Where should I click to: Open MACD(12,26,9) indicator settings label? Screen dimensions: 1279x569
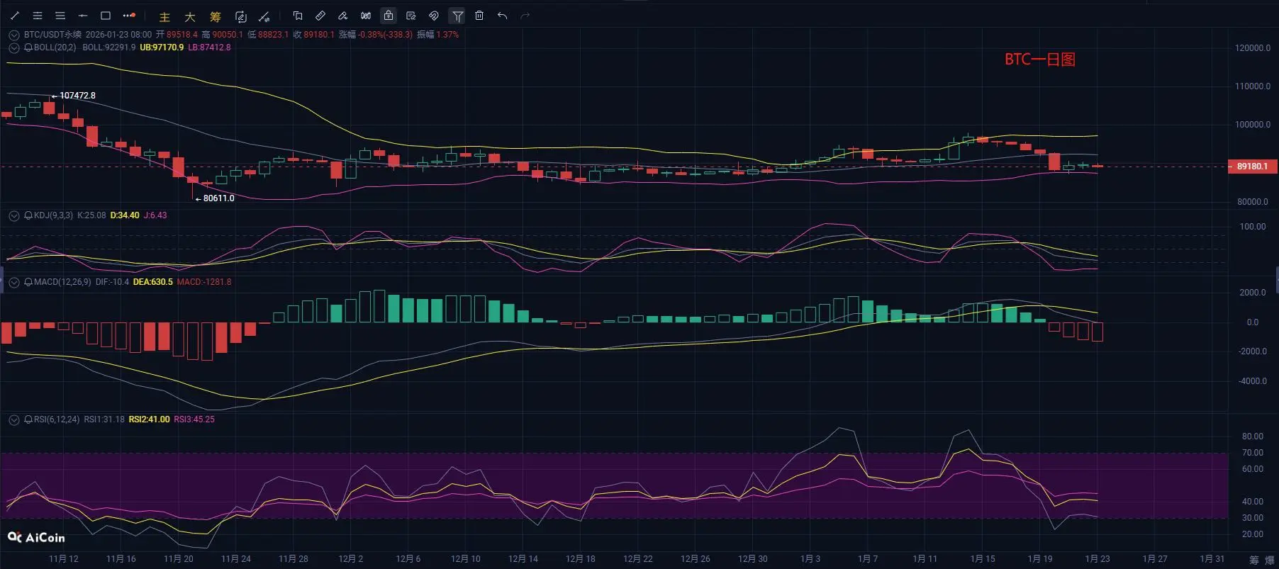click(x=62, y=282)
